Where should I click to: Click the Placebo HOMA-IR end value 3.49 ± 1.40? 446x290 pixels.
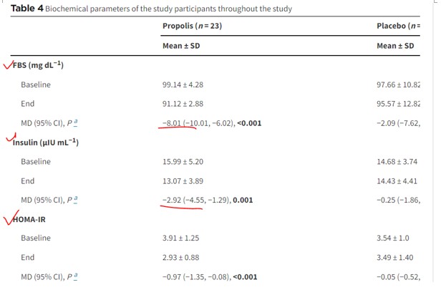[395, 258]
